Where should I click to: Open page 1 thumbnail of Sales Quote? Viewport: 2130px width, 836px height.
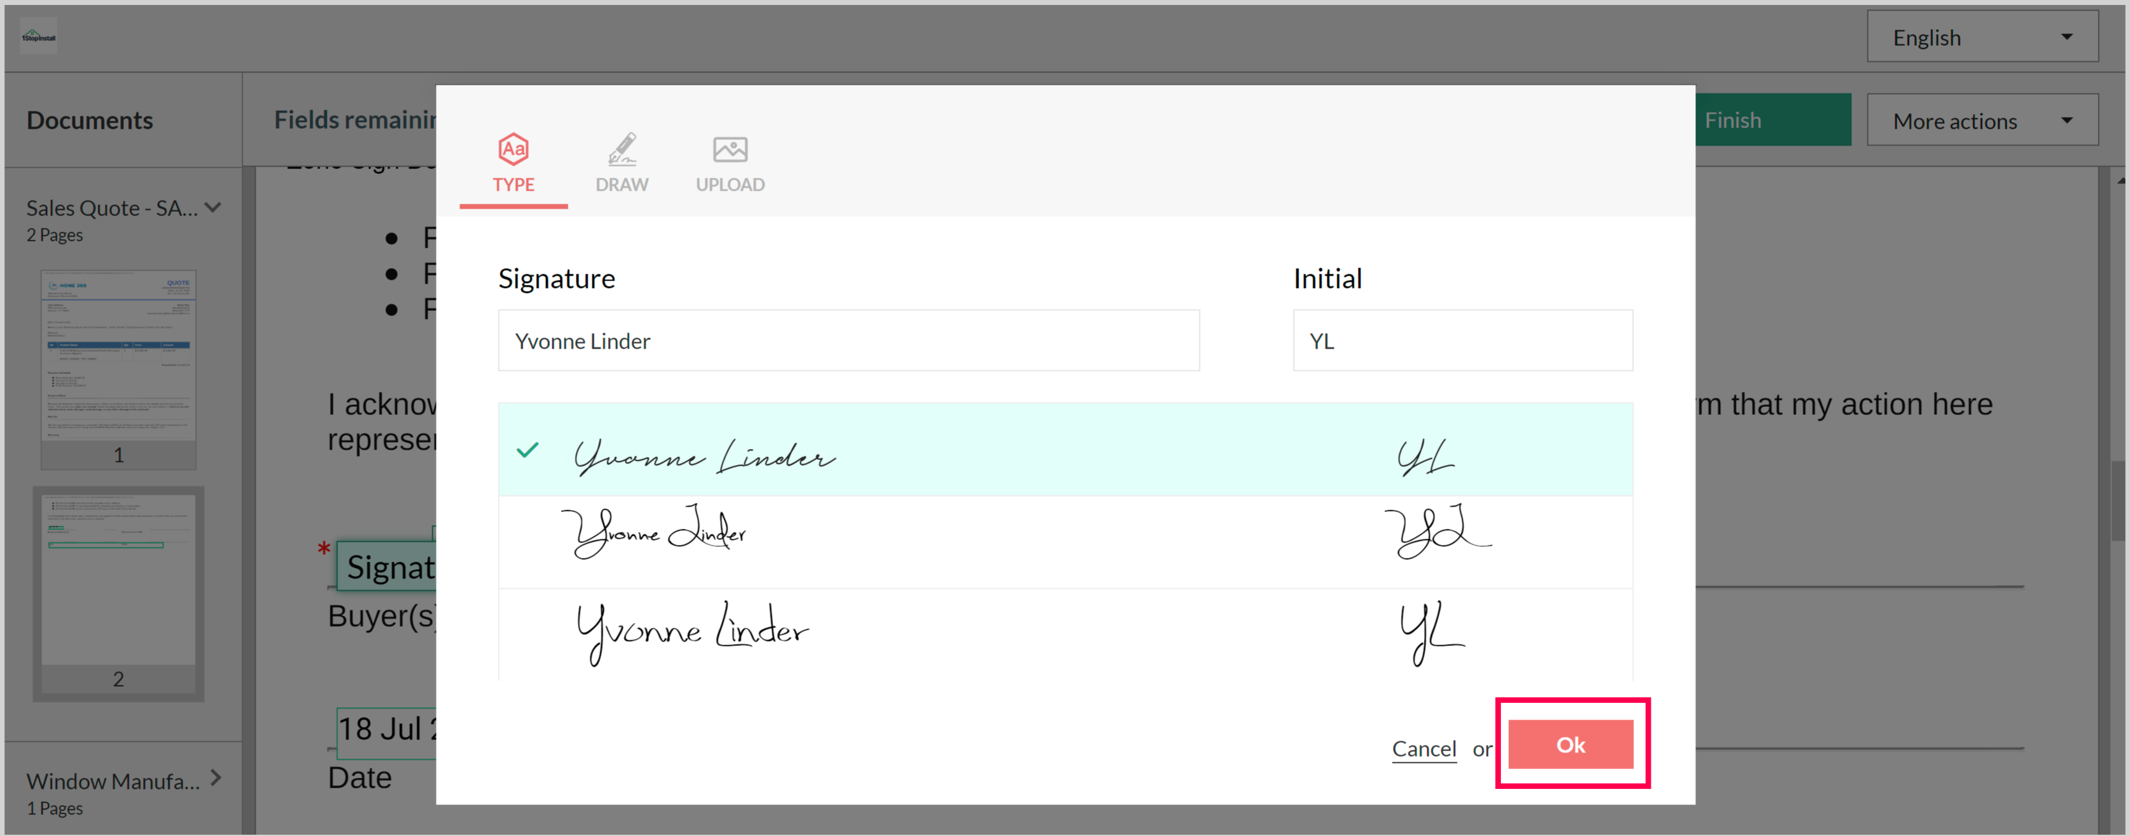click(x=118, y=355)
